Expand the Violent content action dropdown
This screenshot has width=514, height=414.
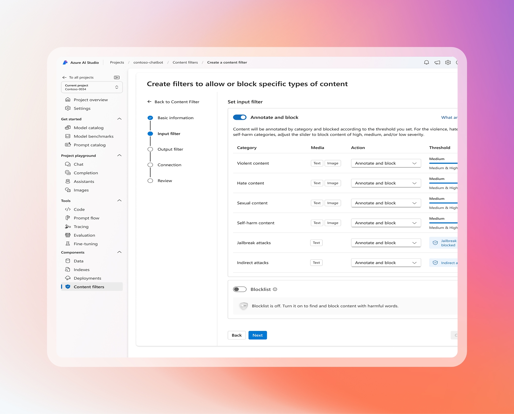pos(415,163)
